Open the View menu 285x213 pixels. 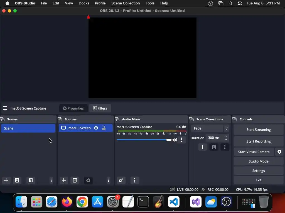(x=69, y=3)
